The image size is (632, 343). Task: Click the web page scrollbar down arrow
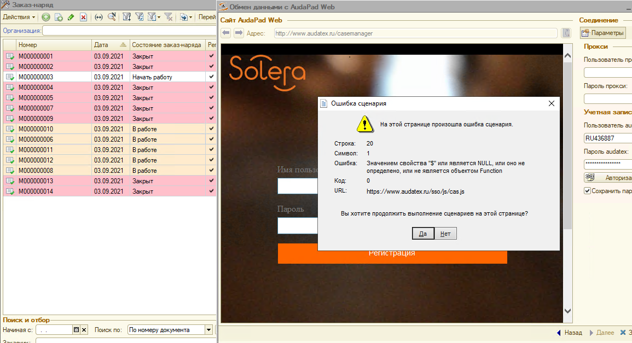tap(567, 311)
